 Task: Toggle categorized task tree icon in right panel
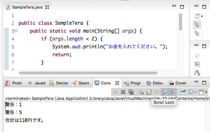pos(197,25)
